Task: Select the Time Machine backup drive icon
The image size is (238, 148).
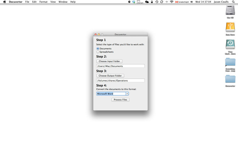Action: 230,44
